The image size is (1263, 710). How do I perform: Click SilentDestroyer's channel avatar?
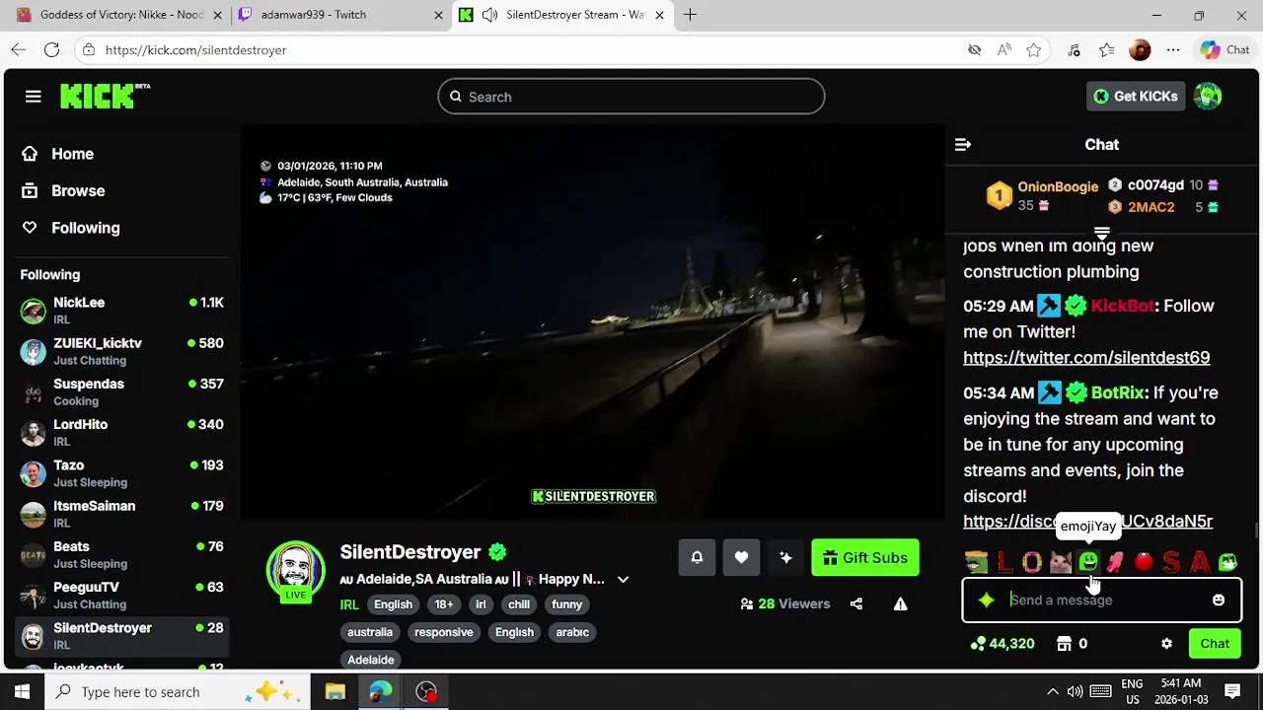point(296,569)
